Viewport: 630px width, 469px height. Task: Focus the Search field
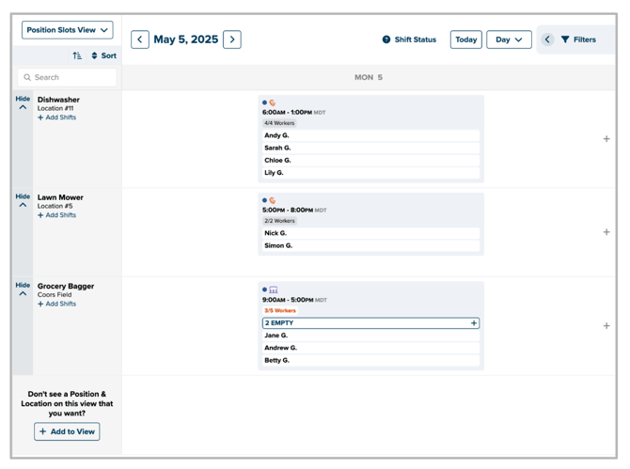67,77
